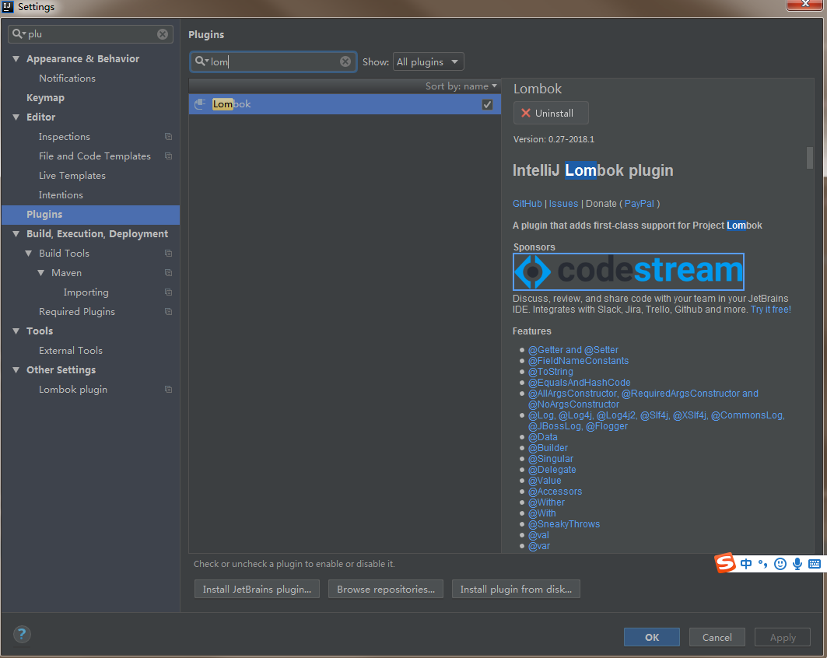Click Install plugin from disk button
The height and width of the screenshot is (658, 827).
coord(516,589)
